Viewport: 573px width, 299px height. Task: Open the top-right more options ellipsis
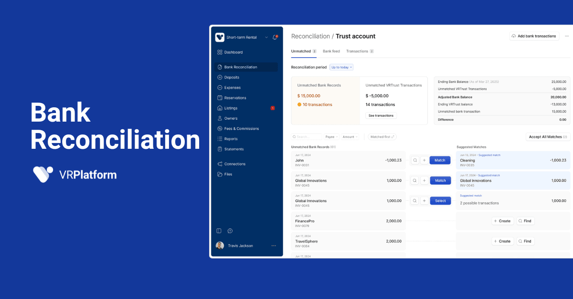567,36
